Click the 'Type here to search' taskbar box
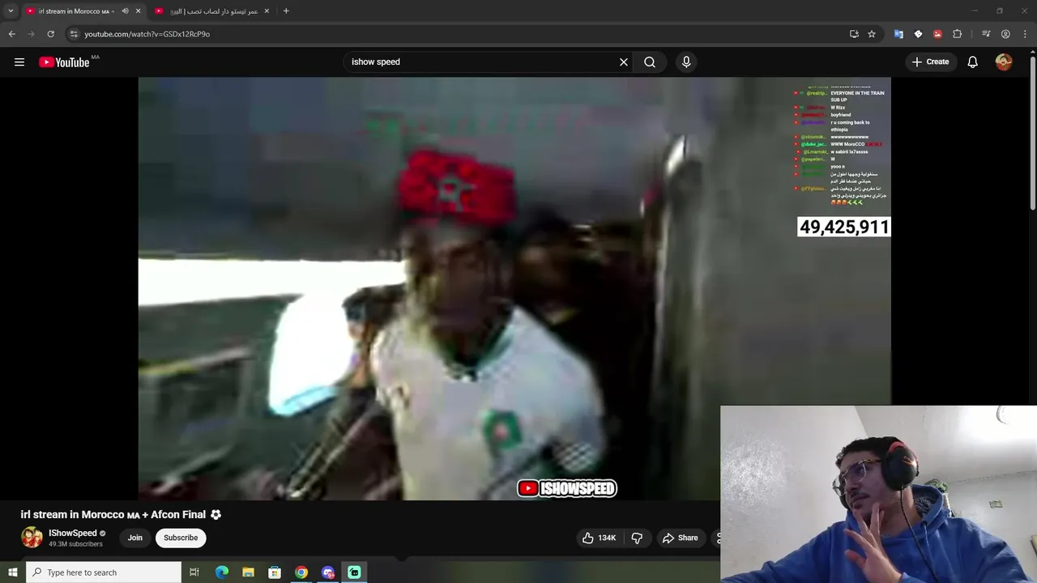 click(104, 572)
